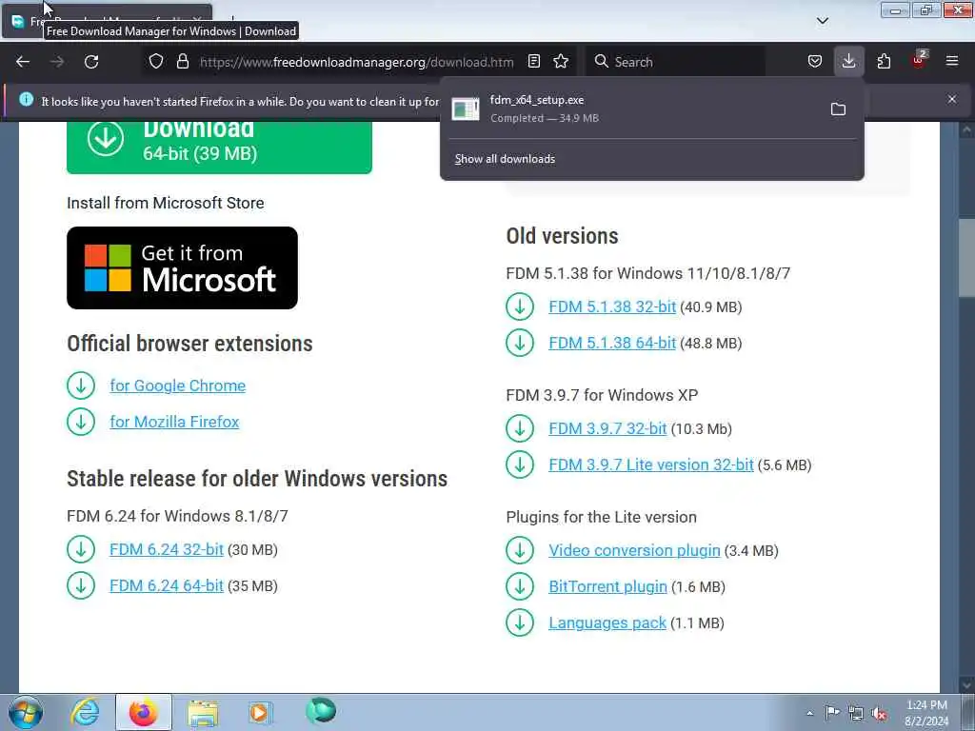
Task: Open Windows Explorer from the taskbar
Action: pyautogui.click(x=203, y=712)
